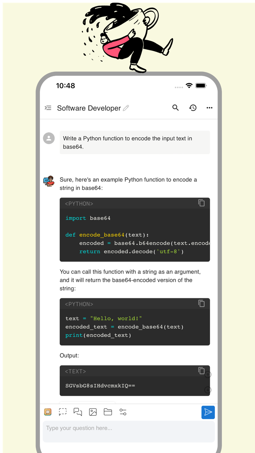Click the developer assistant avatar
This screenshot has height=453, width=255.
(49, 181)
